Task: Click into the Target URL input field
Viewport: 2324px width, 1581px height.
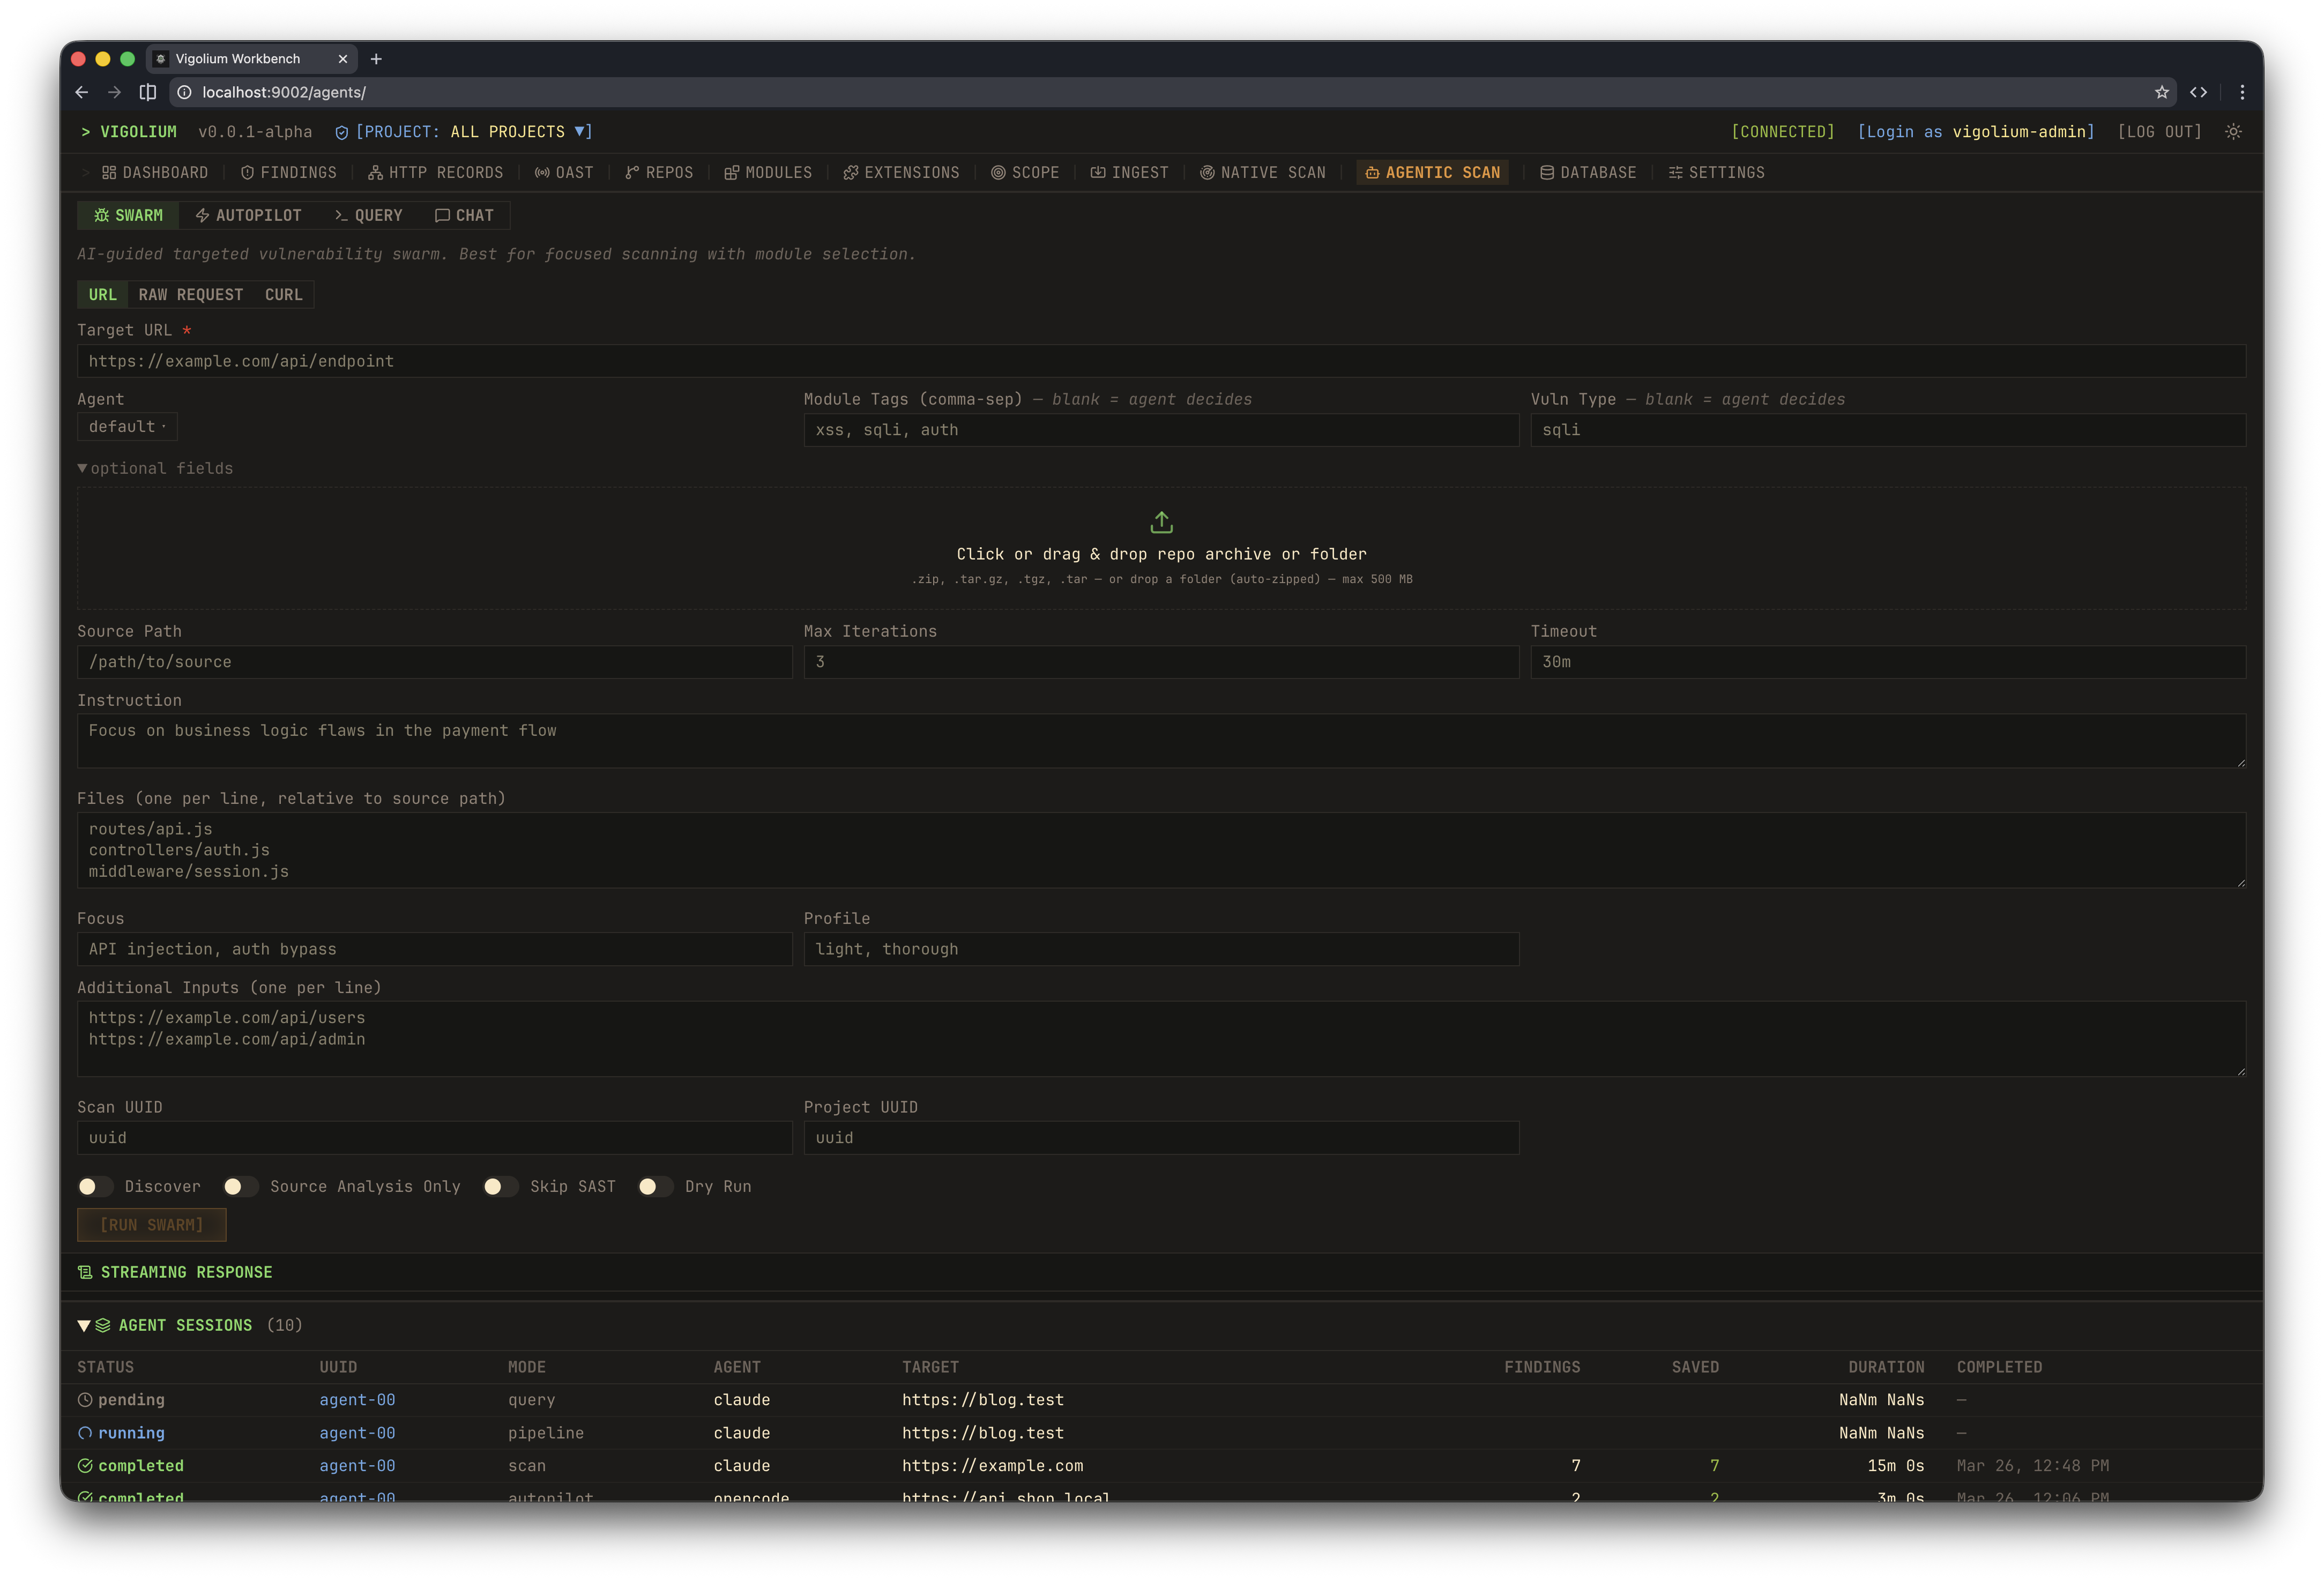Action: point(1160,361)
